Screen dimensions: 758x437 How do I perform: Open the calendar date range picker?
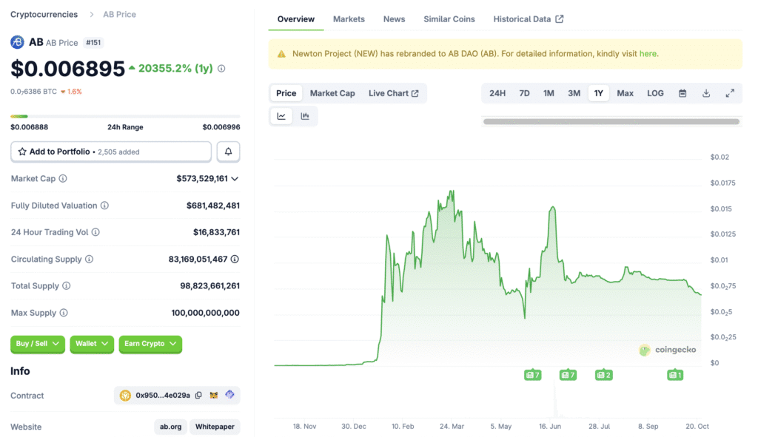click(x=682, y=93)
